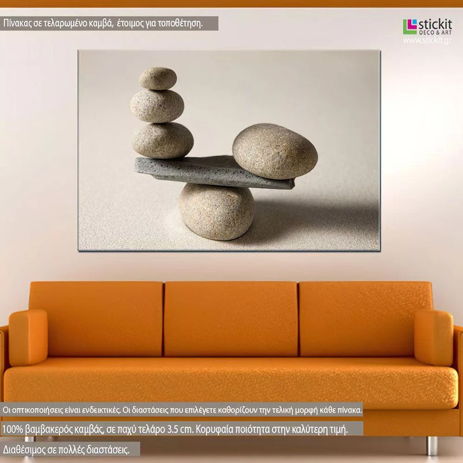The height and width of the screenshot is (463, 463).
Task: Click the large stone on the slab's right
Action: point(275,151)
